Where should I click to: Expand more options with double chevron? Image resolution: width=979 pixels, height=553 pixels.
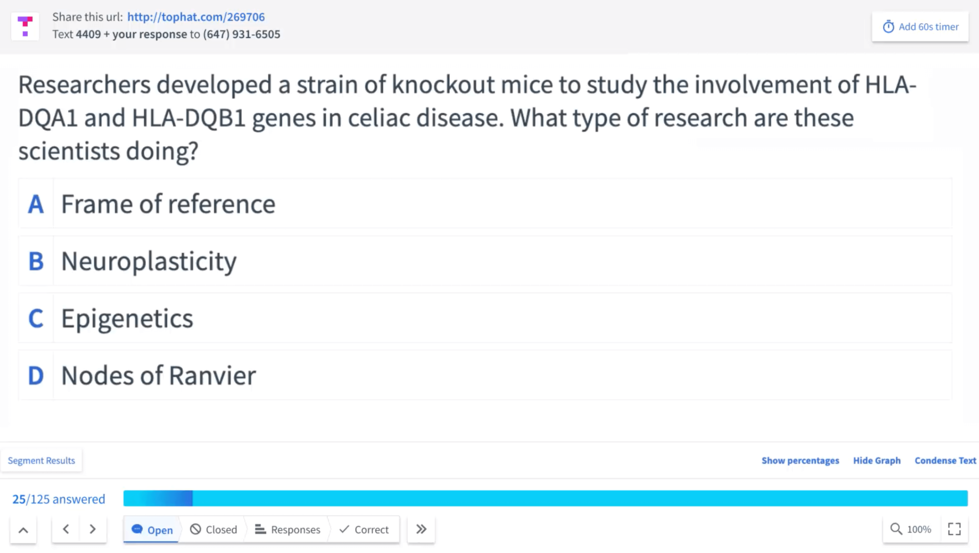click(x=421, y=529)
